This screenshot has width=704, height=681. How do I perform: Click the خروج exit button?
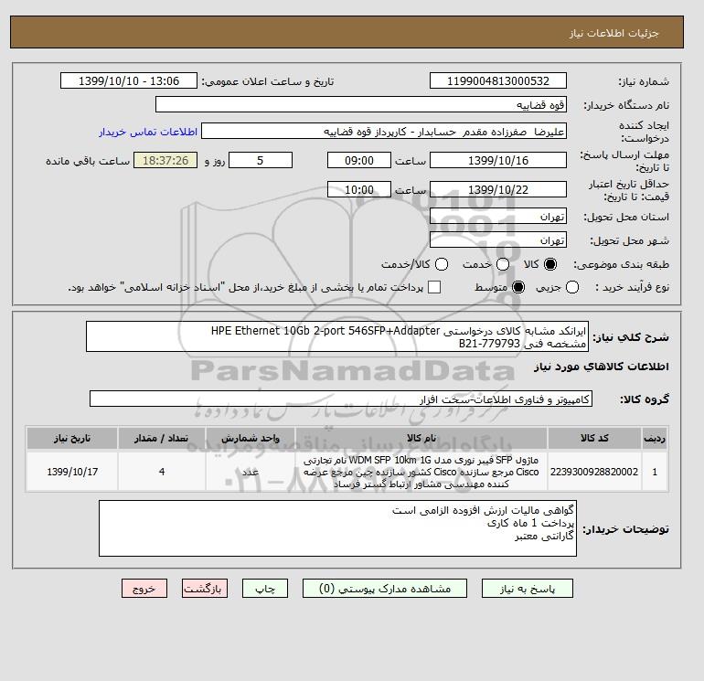[144, 589]
